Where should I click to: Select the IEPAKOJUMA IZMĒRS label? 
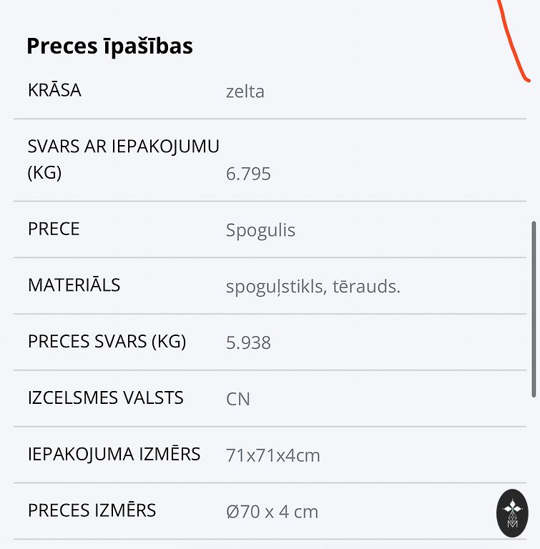(114, 454)
